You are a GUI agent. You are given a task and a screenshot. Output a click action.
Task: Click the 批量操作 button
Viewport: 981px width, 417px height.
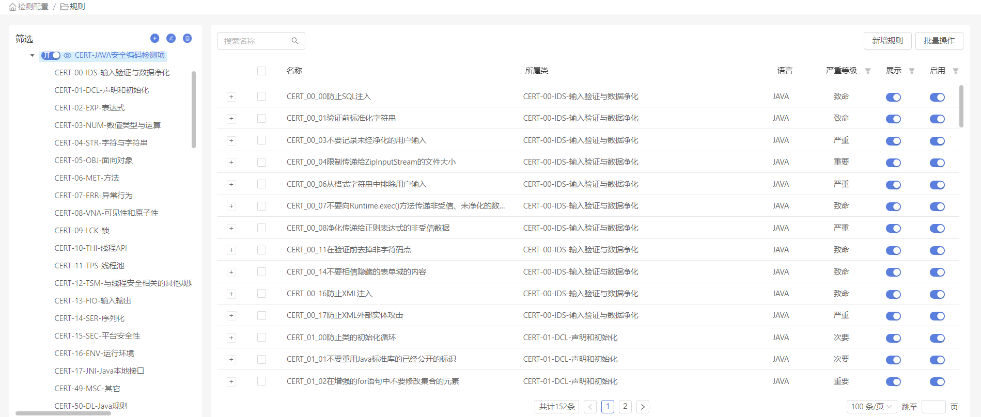tap(939, 41)
